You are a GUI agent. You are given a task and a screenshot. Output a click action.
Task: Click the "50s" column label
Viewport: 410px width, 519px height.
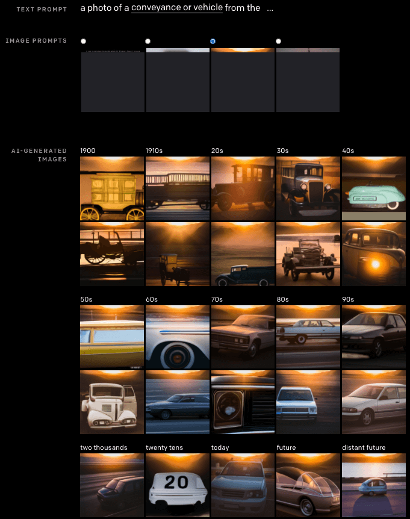[86, 299]
